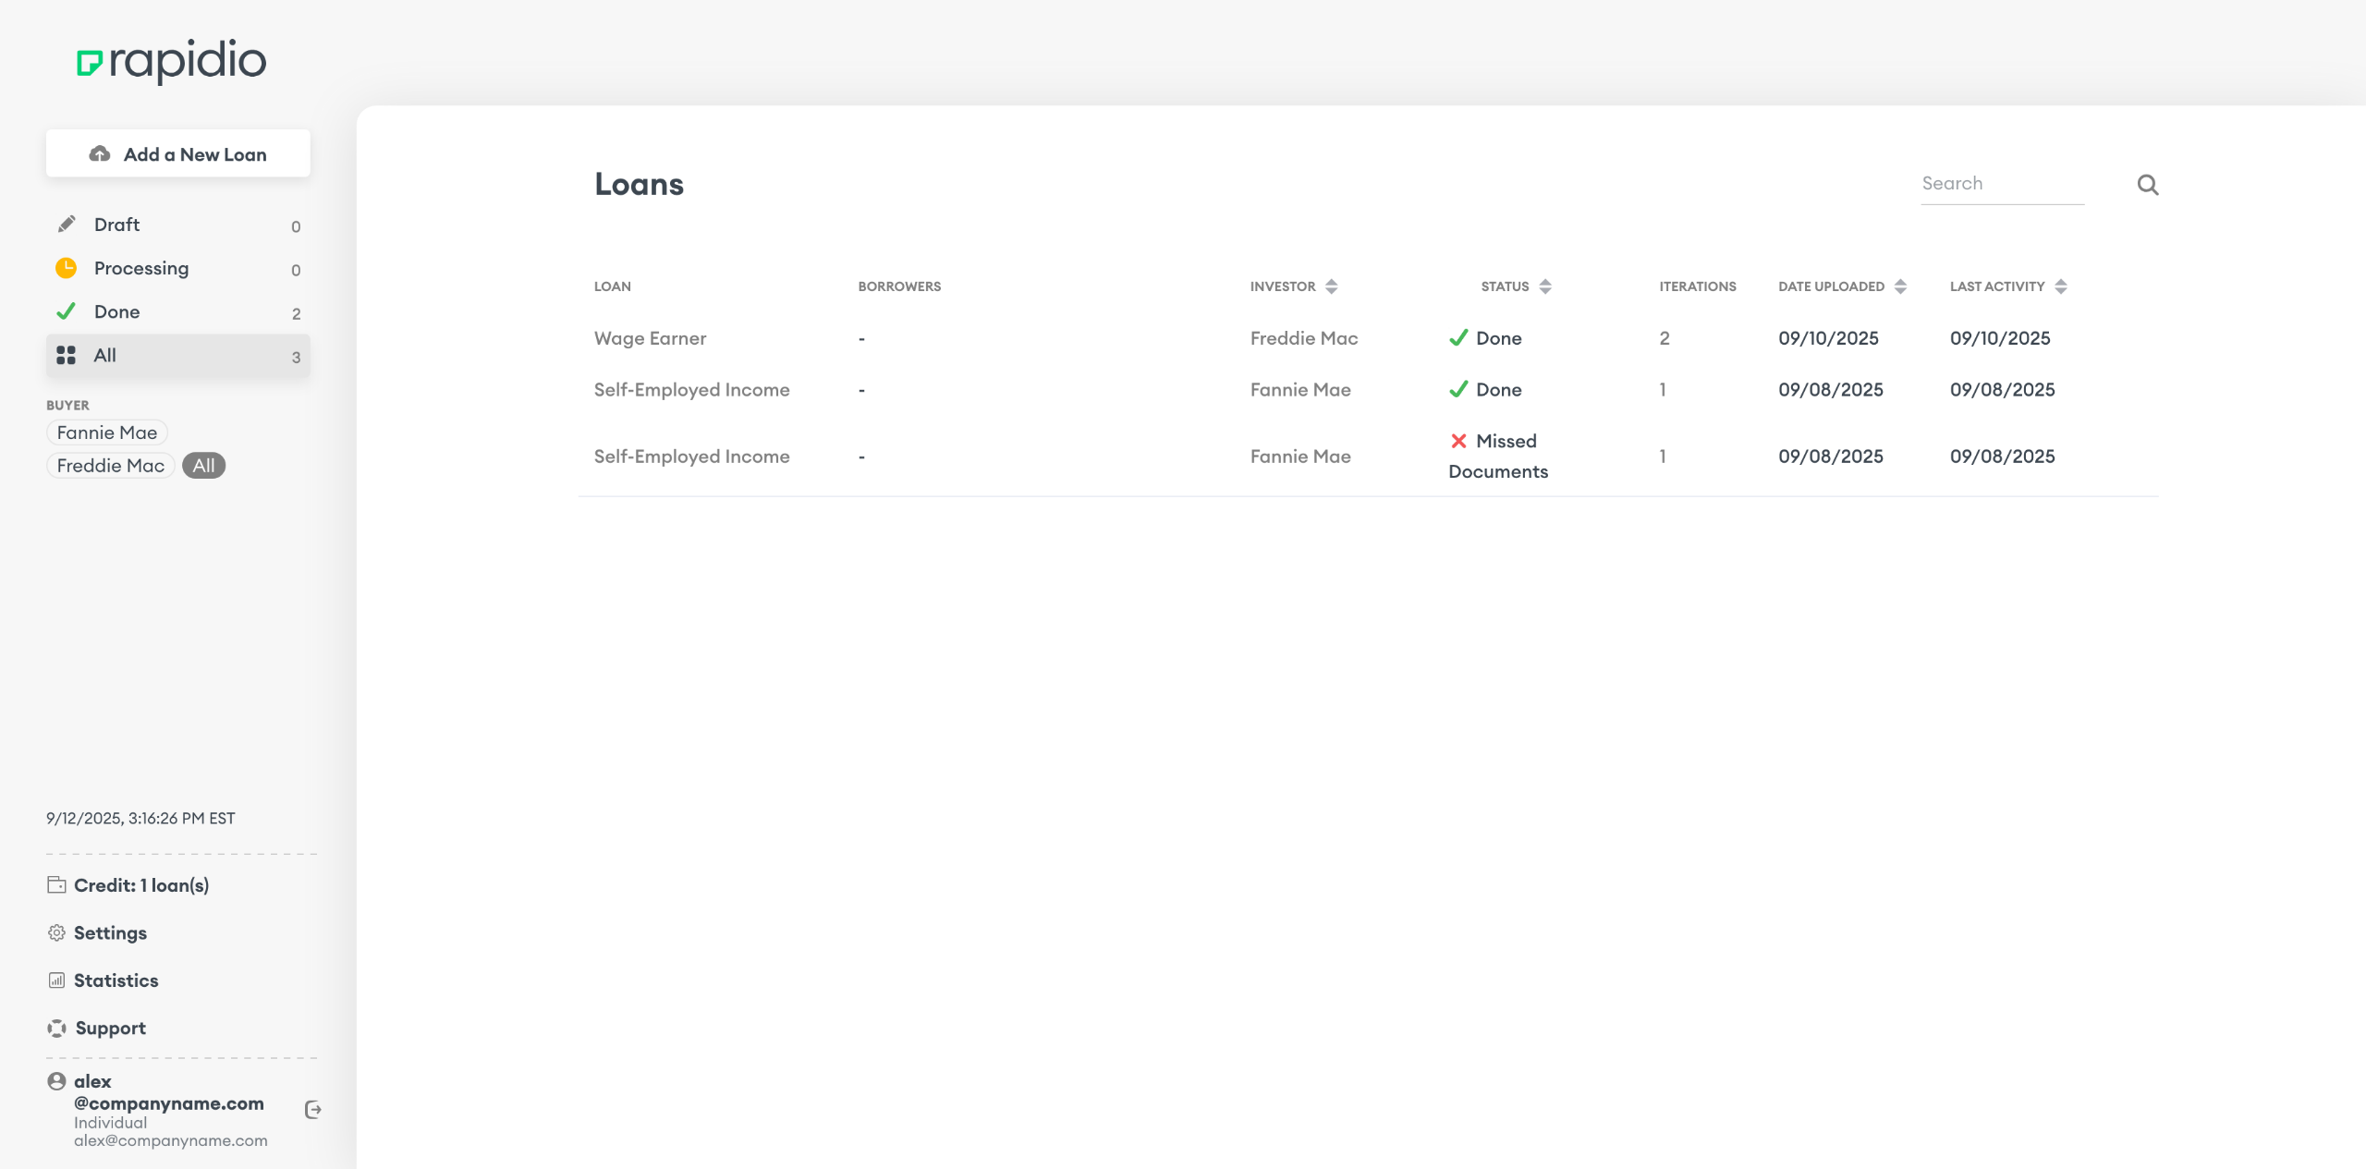Open Statistics from the sidebar

(x=116, y=980)
